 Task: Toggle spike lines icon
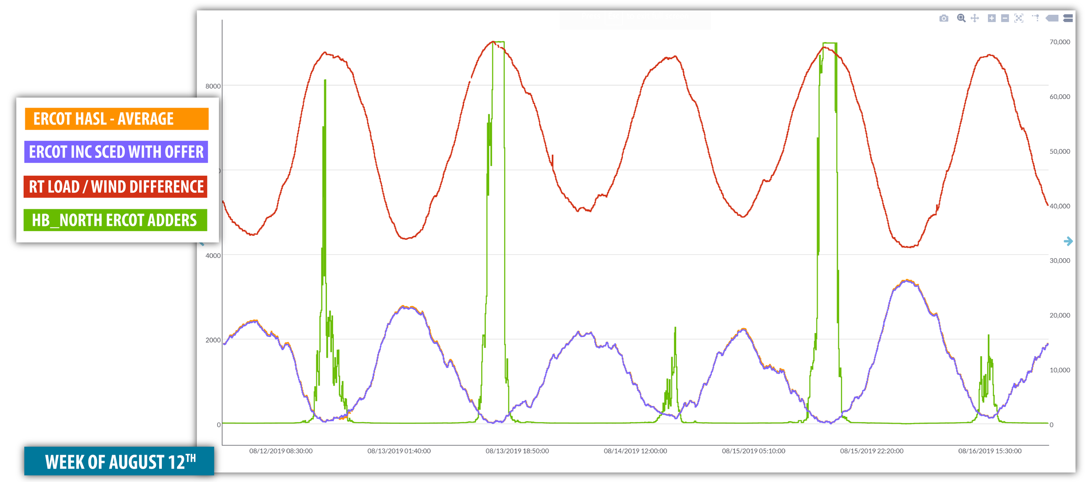click(1036, 18)
